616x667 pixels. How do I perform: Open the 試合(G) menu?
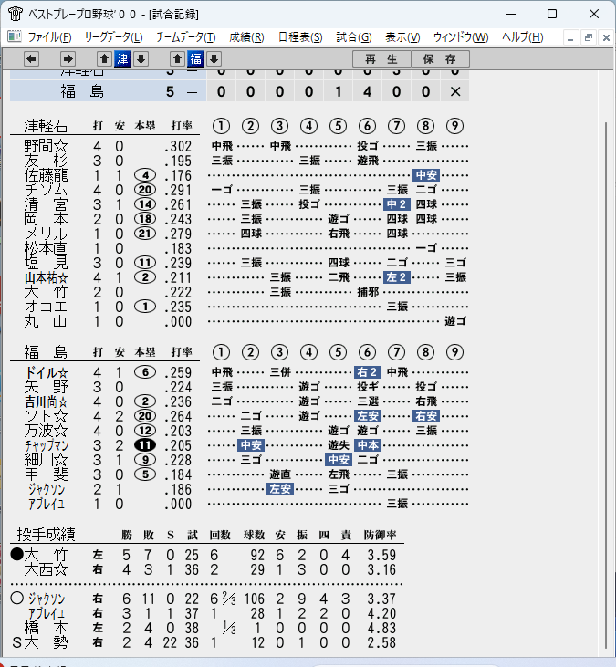pos(354,37)
